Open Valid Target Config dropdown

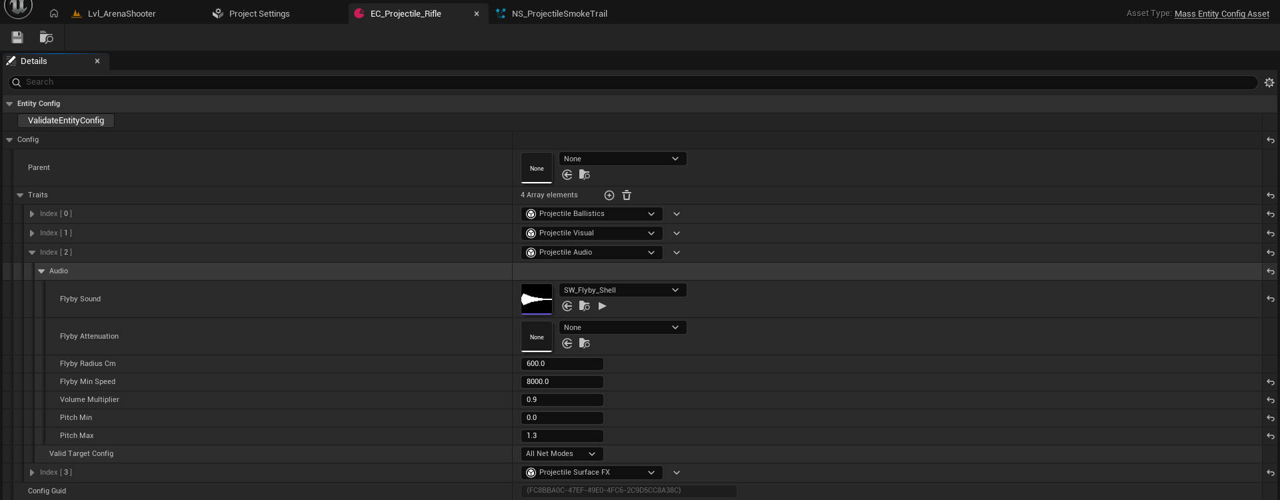[562, 454]
